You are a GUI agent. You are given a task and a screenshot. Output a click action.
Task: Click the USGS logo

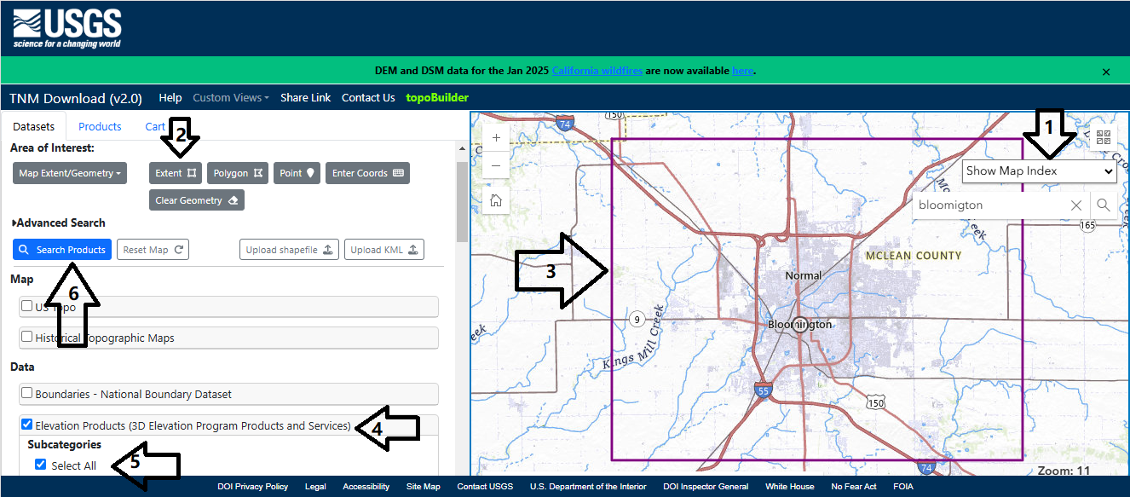click(x=67, y=28)
